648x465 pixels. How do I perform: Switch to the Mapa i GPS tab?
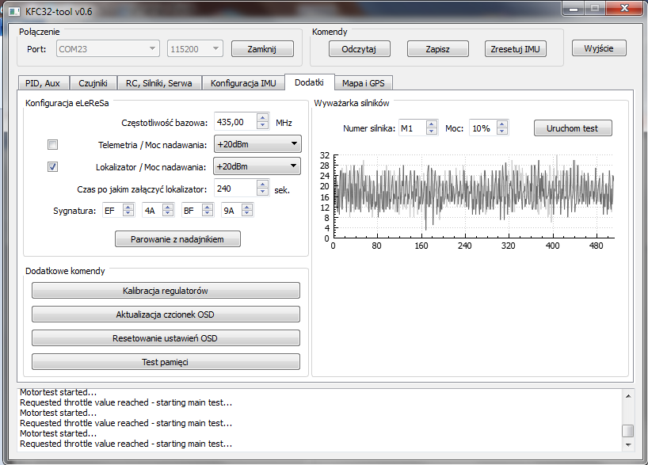[363, 83]
